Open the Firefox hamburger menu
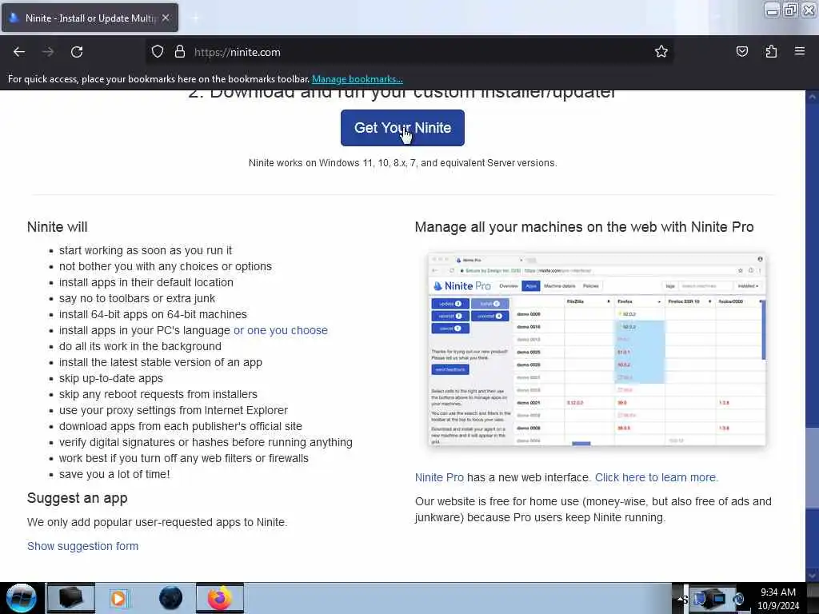The height and width of the screenshot is (614, 819). (x=800, y=51)
